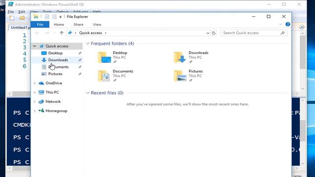The image size is (315, 177).
Task: Click the Properties quick access toolbar icon
Action: click(47, 17)
